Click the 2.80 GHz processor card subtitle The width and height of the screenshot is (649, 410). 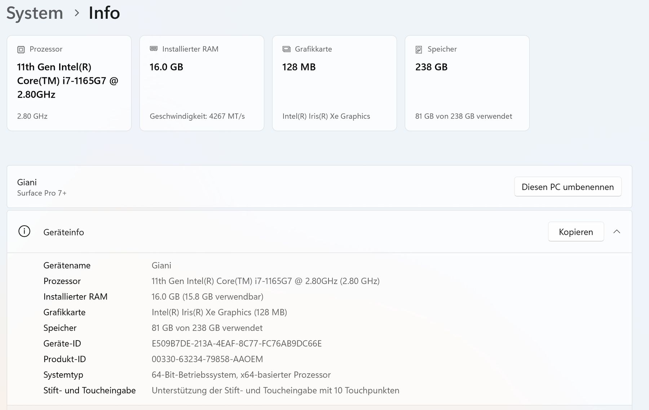tap(32, 116)
